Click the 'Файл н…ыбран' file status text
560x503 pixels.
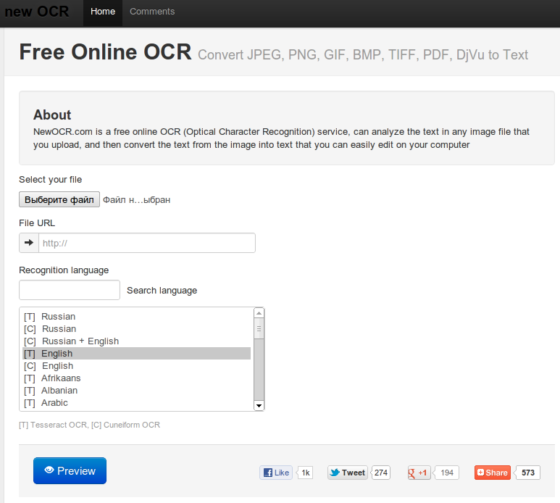[136, 200]
